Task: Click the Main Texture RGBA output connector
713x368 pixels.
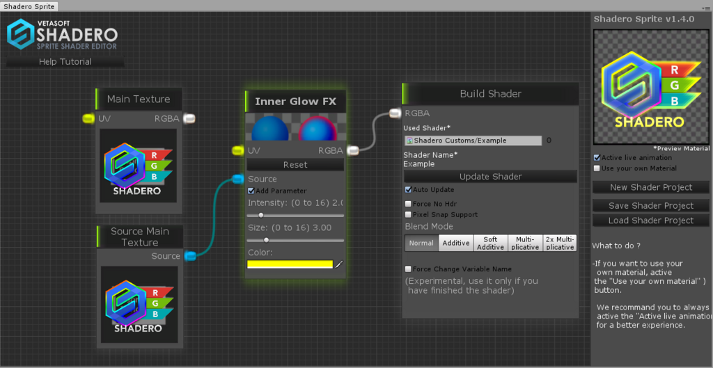Action: pos(189,118)
